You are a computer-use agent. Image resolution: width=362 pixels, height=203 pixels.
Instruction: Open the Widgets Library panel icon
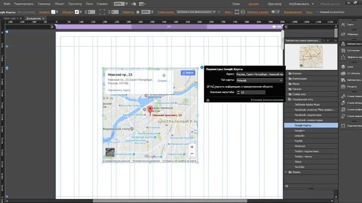(x=343, y=43)
